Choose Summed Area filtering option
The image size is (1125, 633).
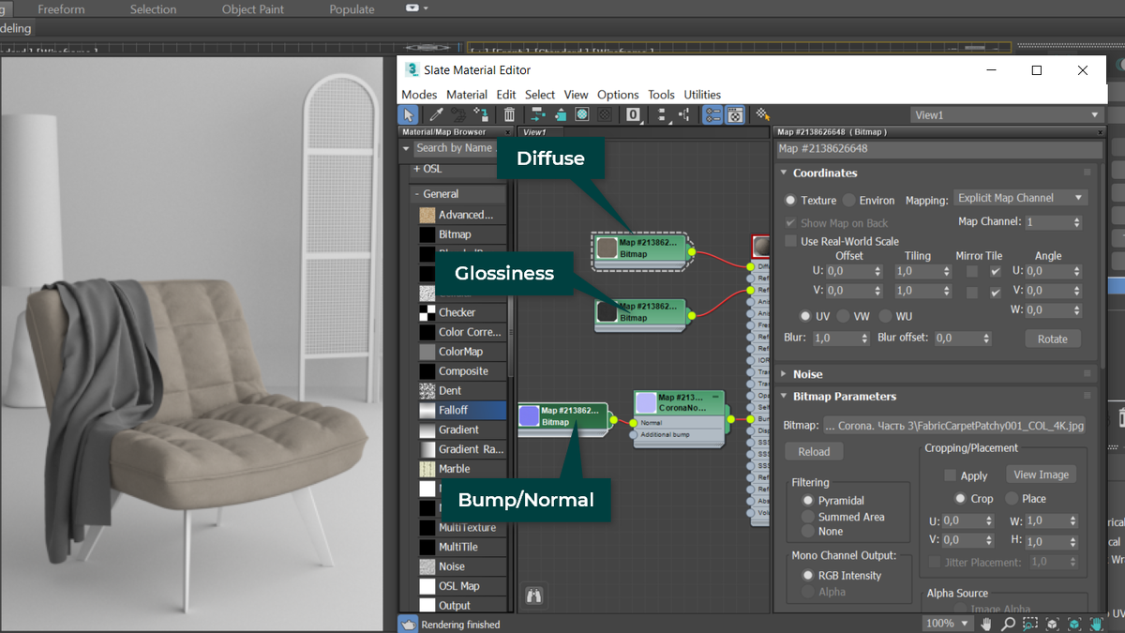(x=807, y=517)
